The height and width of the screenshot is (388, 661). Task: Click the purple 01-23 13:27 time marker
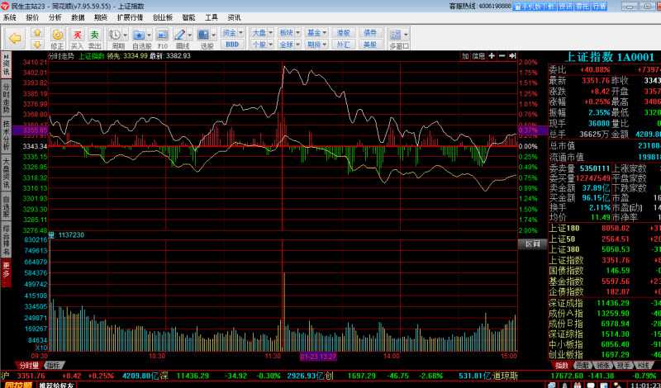coord(317,356)
